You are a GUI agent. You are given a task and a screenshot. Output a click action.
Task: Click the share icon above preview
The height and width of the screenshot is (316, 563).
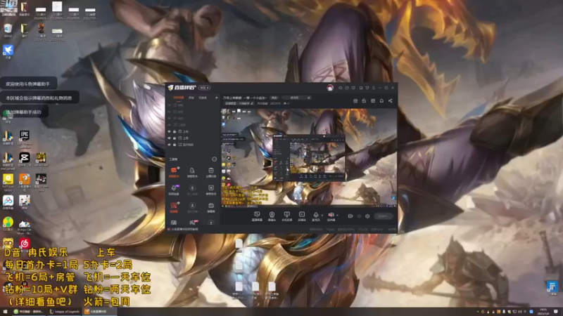(391, 100)
